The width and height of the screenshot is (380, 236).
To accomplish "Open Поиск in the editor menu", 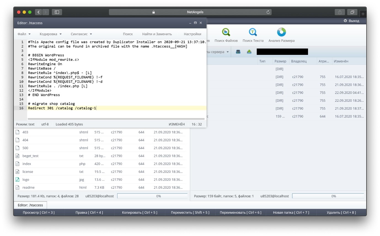I will point(128,34).
